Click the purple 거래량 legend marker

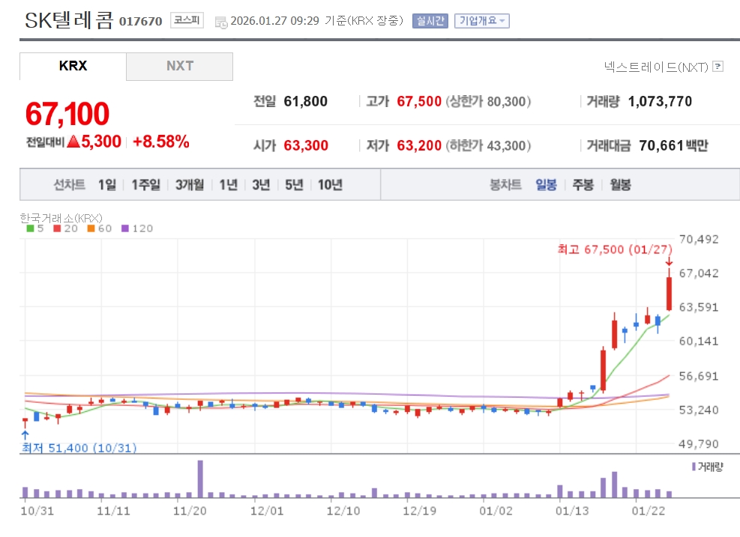point(694,466)
